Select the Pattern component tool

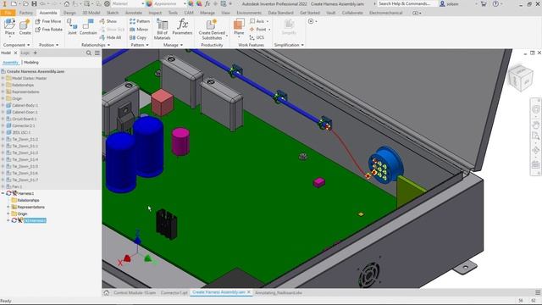coord(140,21)
